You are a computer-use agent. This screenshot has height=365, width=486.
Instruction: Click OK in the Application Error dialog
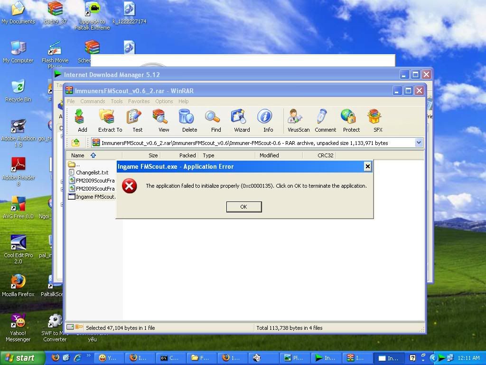(244, 207)
